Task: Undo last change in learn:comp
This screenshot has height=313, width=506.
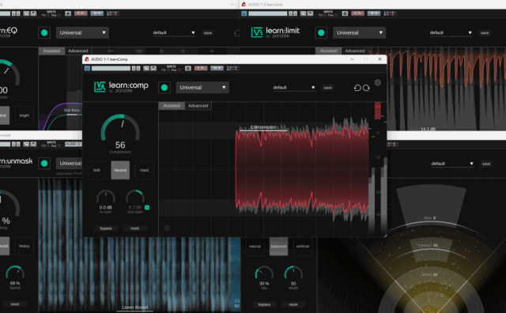Action: 357,88
